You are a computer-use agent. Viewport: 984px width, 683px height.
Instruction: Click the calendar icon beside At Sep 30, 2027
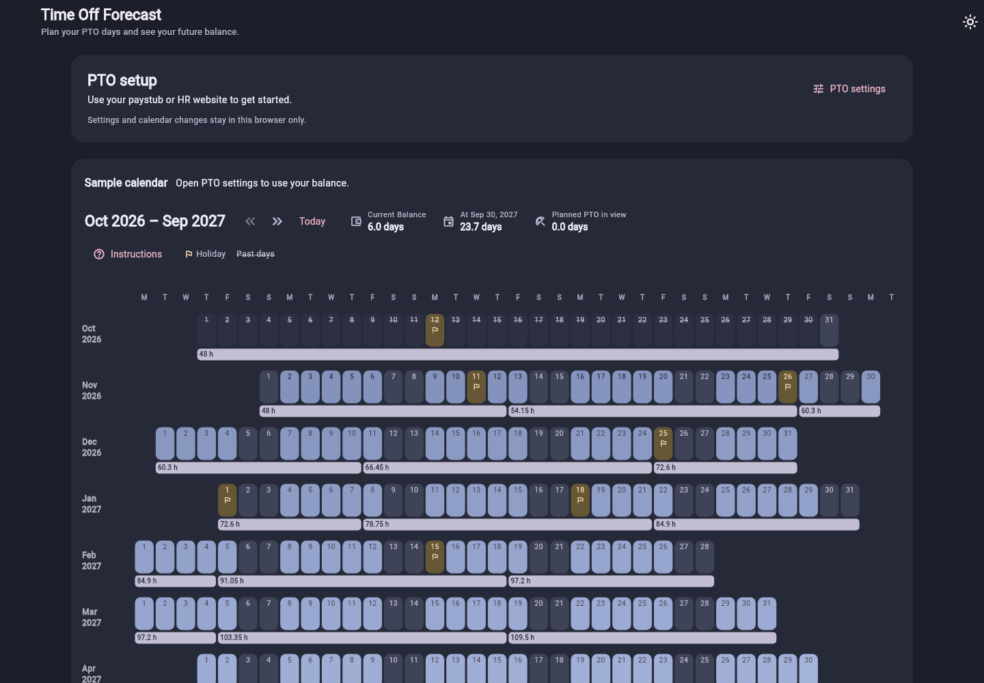pyautogui.click(x=448, y=221)
